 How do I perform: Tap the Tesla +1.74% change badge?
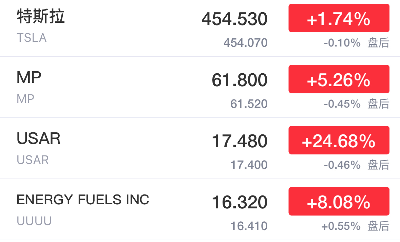tap(339, 18)
